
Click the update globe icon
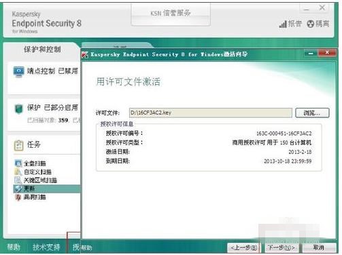pos(18,189)
